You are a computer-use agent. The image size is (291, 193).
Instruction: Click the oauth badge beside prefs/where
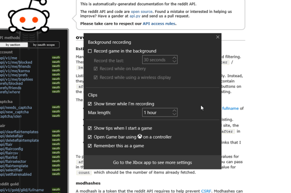pyautogui.click(x=56, y=91)
